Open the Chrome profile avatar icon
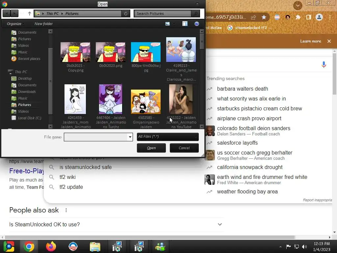 pos(319,17)
